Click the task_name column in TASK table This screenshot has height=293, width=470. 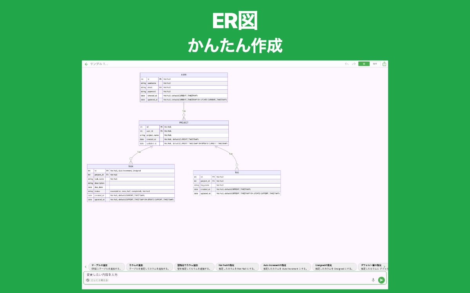pos(99,179)
